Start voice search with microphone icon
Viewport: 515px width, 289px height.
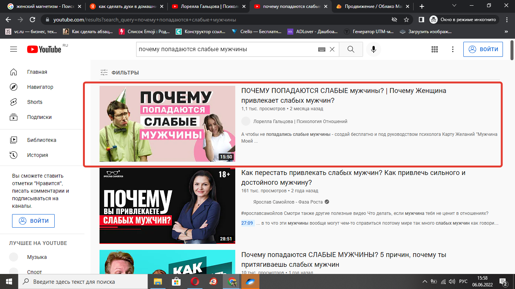click(x=374, y=49)
